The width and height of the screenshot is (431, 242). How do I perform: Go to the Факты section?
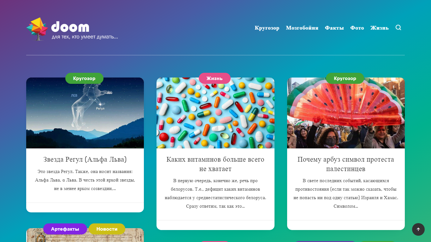pos(334,28)
